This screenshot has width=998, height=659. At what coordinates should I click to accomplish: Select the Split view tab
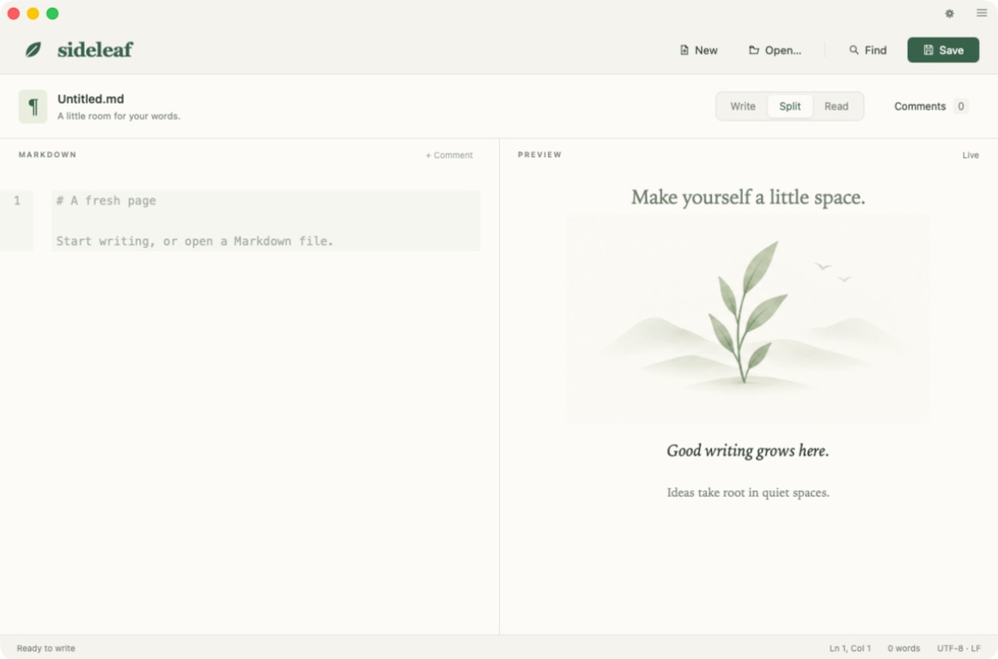[x=790, y=106]
